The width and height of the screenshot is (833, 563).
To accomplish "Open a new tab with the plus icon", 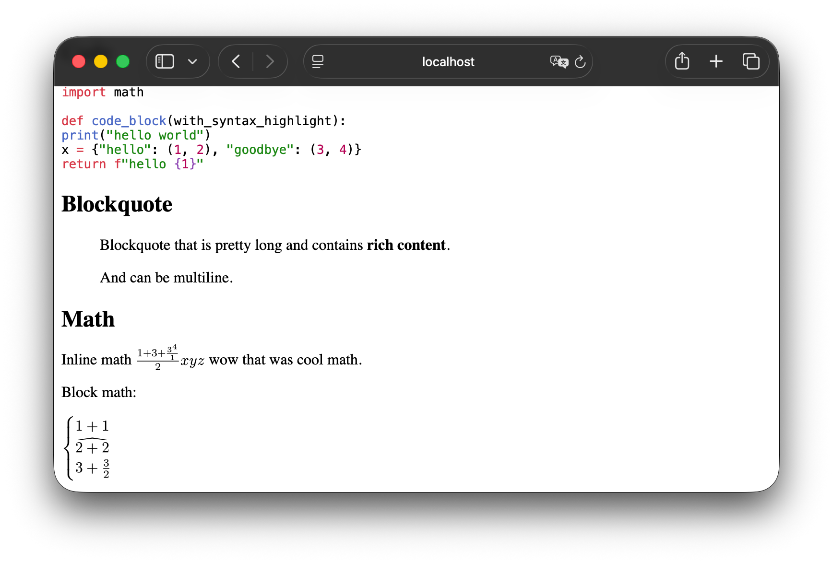I will point(716,61).
